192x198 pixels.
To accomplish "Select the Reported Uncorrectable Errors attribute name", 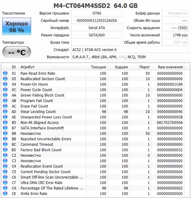I will [46, 139].
